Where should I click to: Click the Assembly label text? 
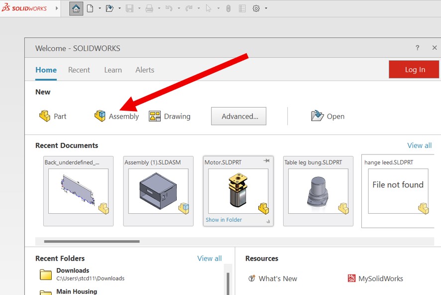tap(124, 116)
